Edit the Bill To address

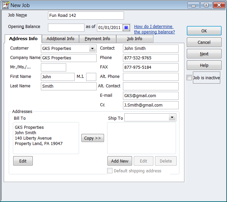tap(23, 161)
